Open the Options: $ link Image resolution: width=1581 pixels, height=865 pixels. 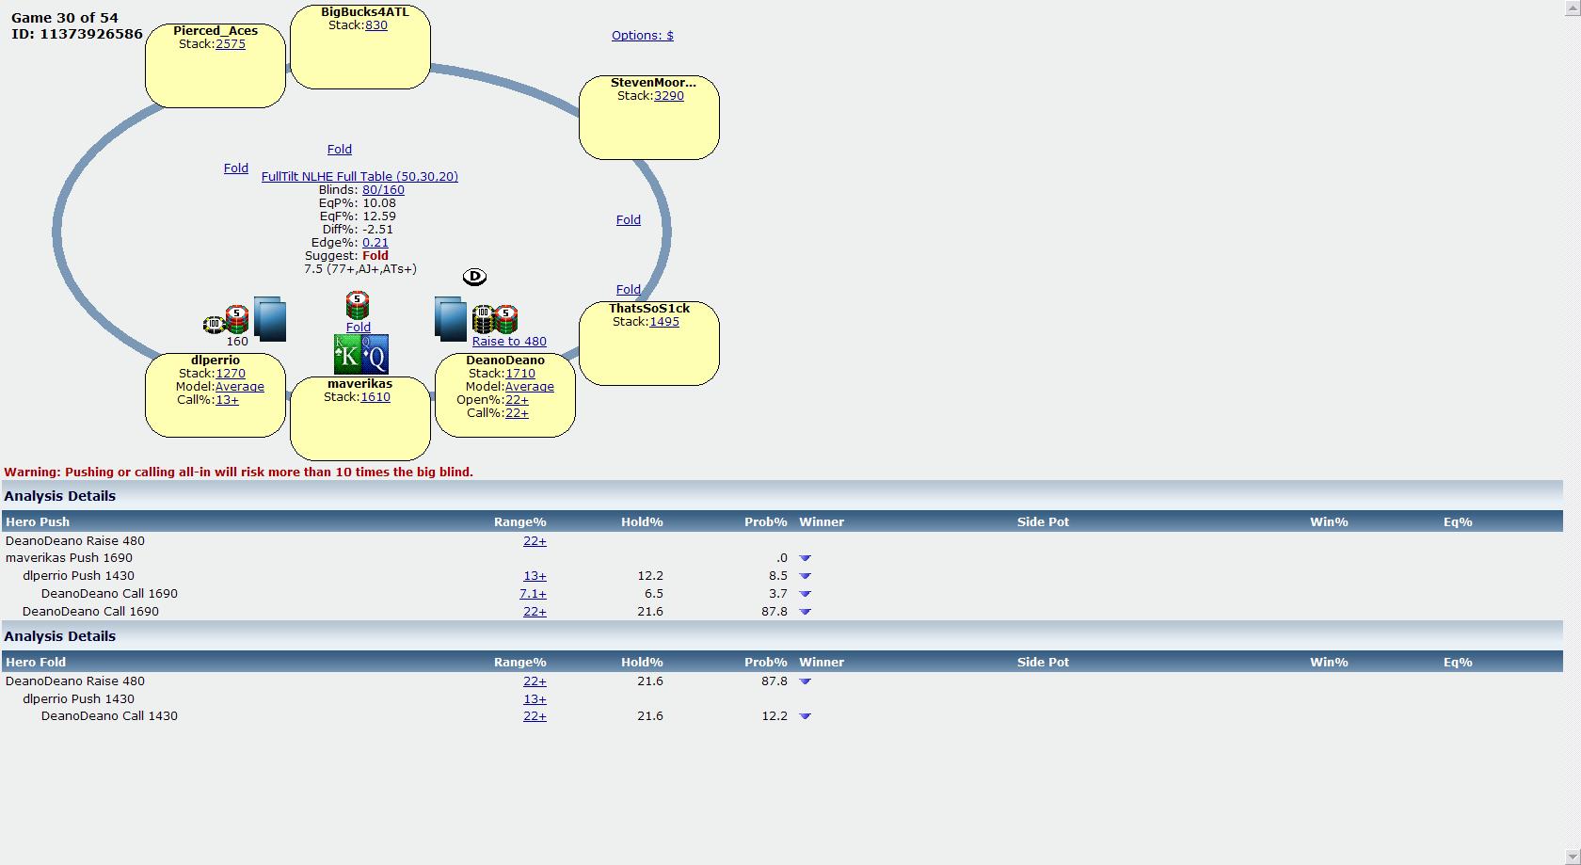[642, 36]
